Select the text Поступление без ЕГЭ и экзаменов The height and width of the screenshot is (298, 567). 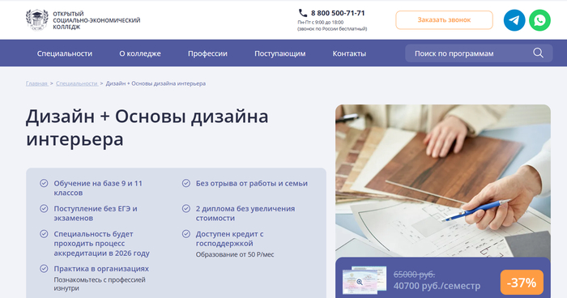(x=96, y=213)
